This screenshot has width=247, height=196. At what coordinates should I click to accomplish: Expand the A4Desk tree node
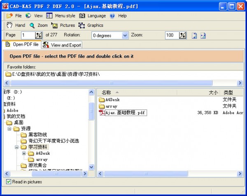click(24, 153)
